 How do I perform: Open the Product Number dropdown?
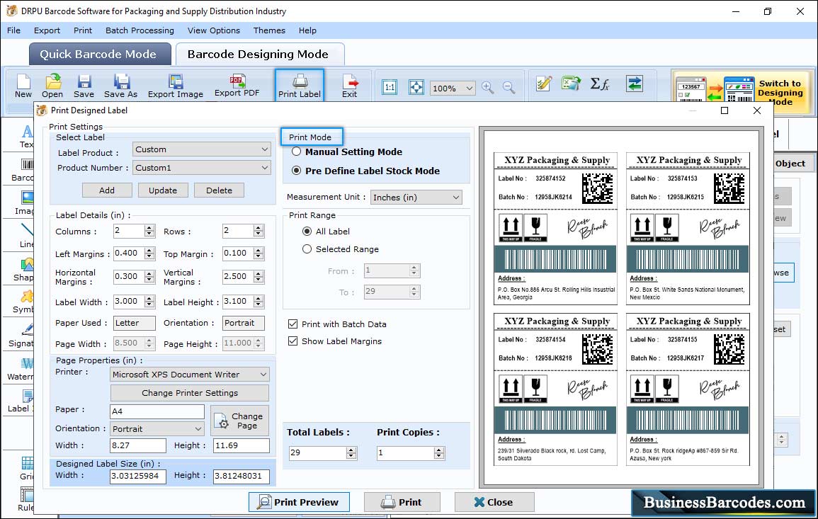pos(201,167)
